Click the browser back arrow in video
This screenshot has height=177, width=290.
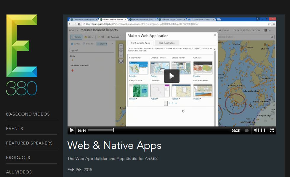pyautogui.click(x=70, y=24)
